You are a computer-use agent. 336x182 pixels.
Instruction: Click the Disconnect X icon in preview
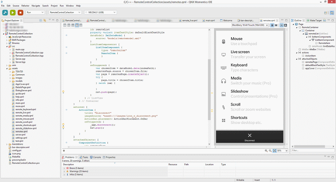249,135
